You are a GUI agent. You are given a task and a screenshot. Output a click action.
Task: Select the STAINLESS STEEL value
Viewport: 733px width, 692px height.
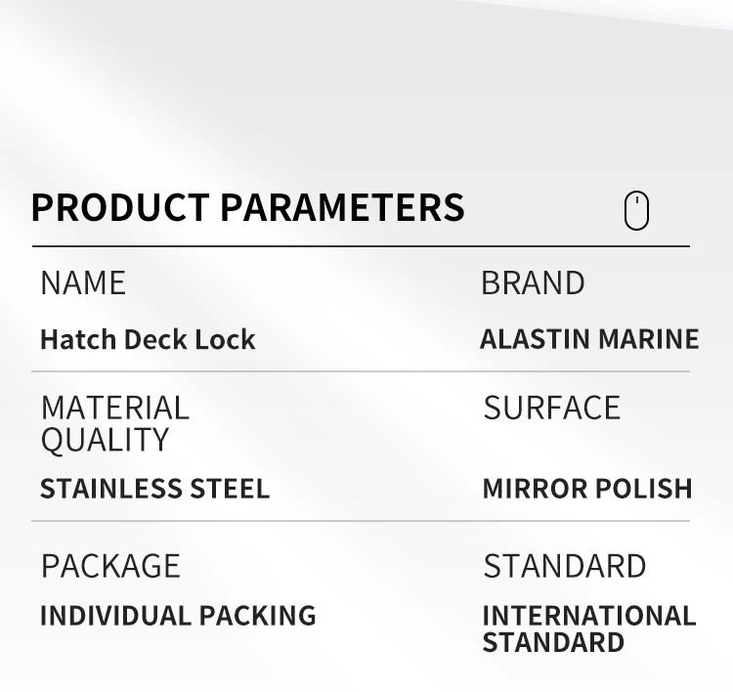click(154, 488)
